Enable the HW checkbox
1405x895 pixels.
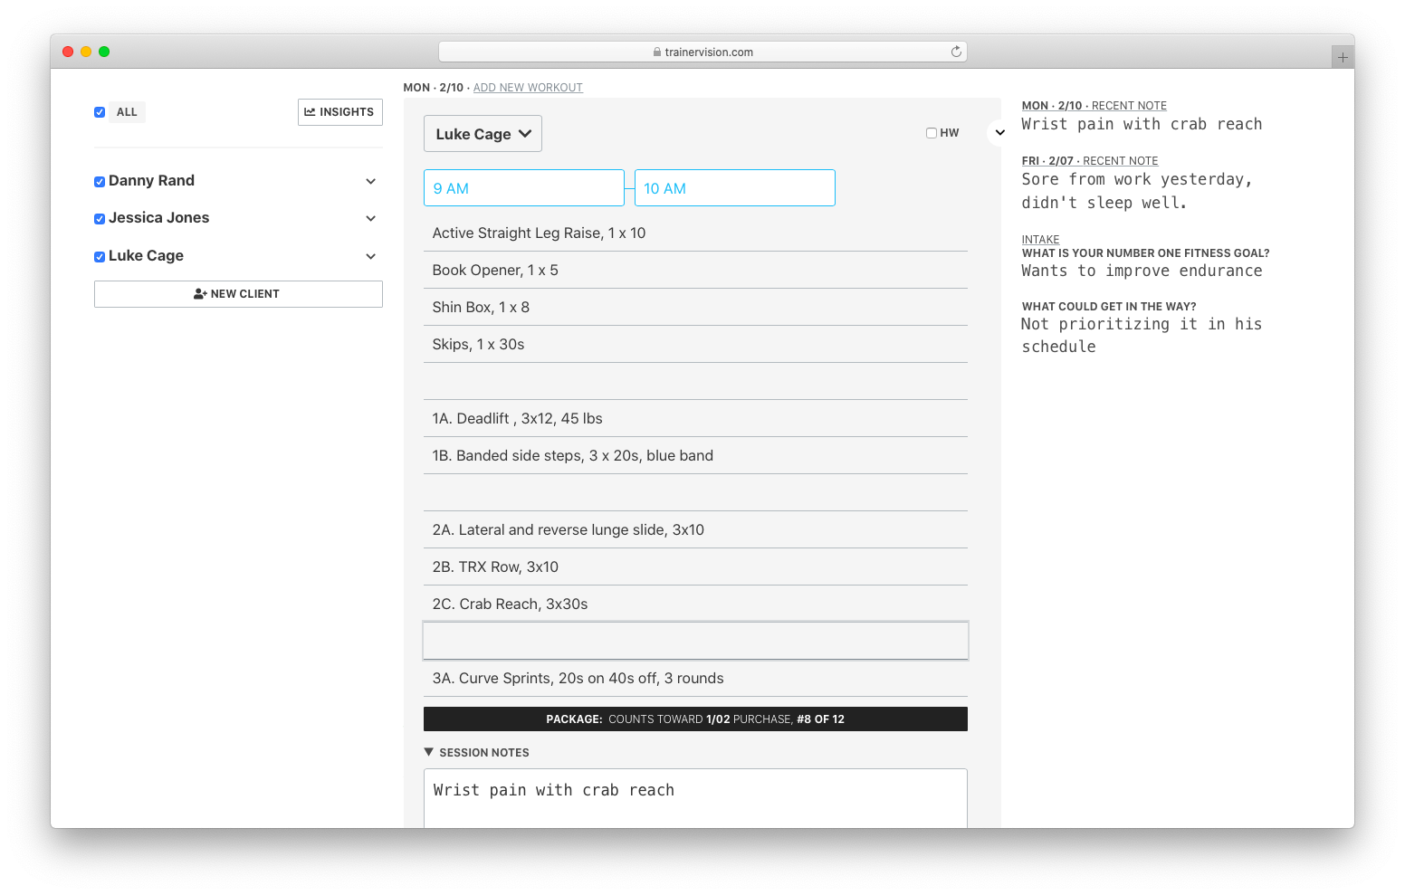[932, 133]
